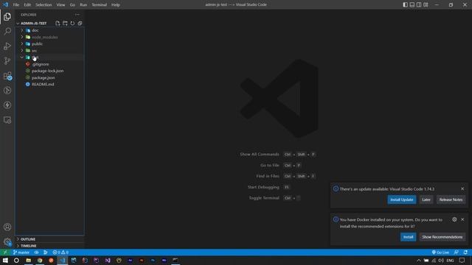Click the volume icon in system tray
The image size is (472, 265).
point(441,261)
